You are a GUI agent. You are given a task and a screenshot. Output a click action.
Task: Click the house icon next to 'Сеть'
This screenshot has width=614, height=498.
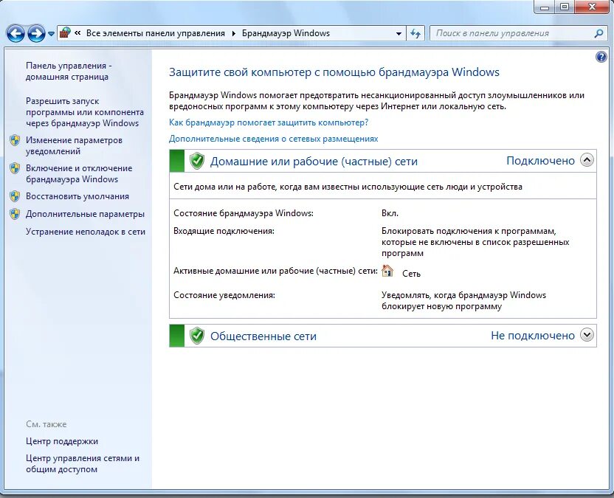point(387,271)
